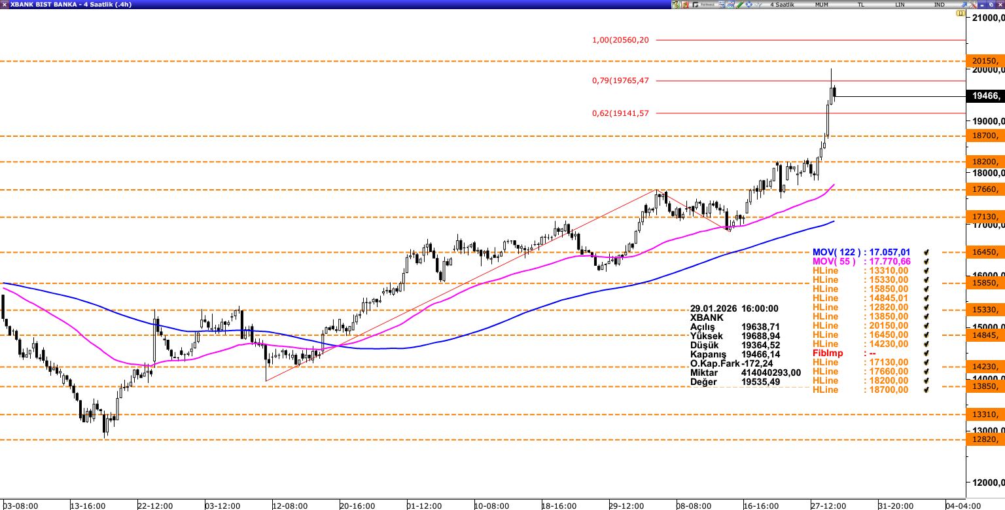Click the Kapanış value 19466,14
The height and width of the screenshot is (510, 1005).
click(760, 354)
